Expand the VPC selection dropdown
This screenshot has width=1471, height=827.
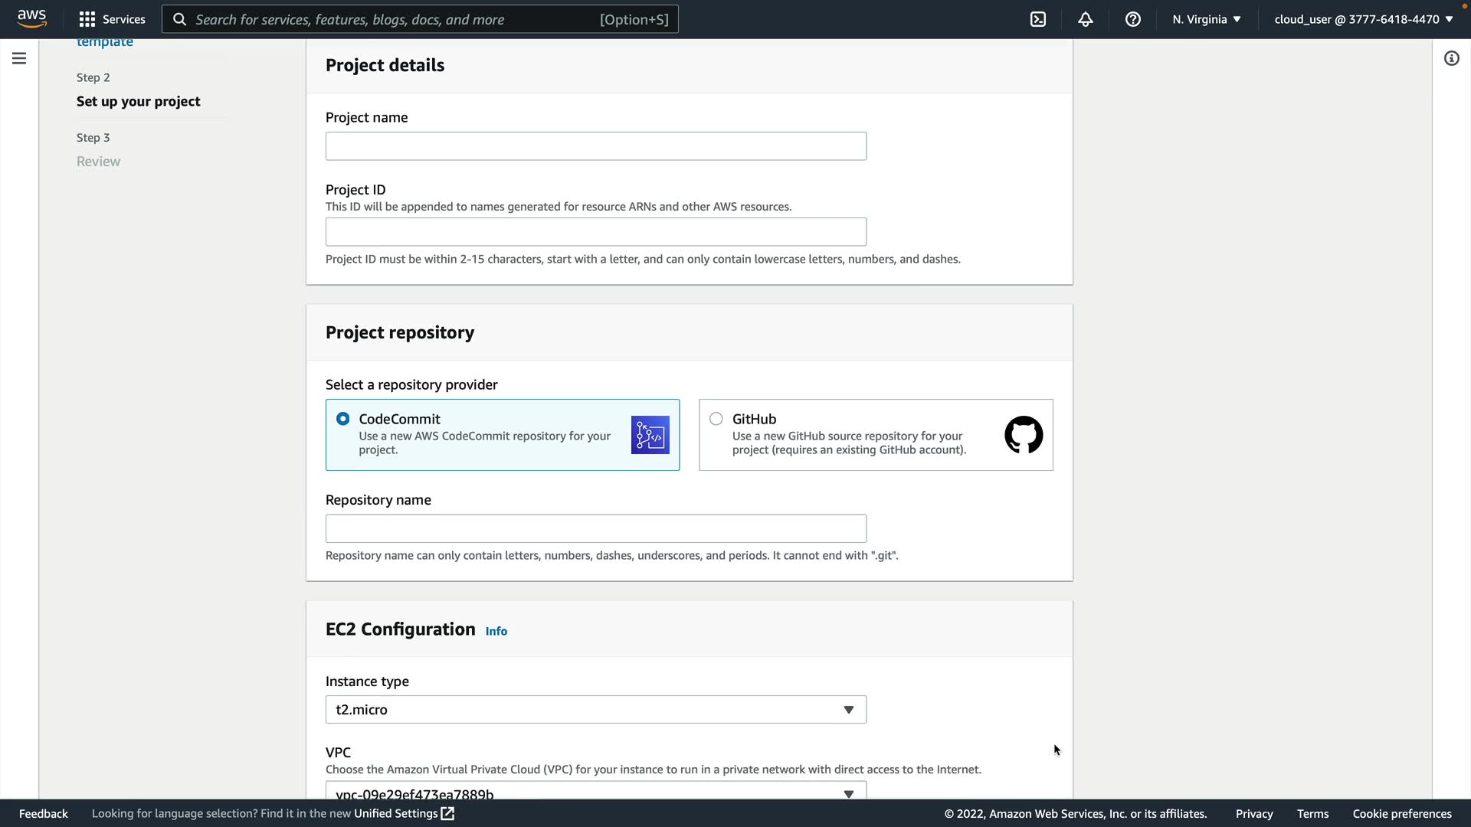595,792
